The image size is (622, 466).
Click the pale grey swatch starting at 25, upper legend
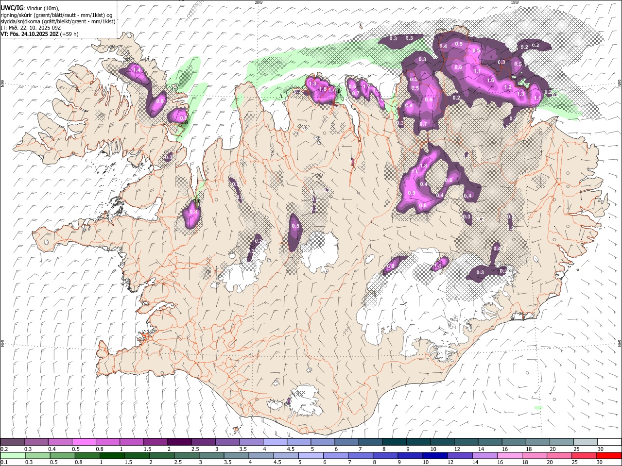[586, 442]
